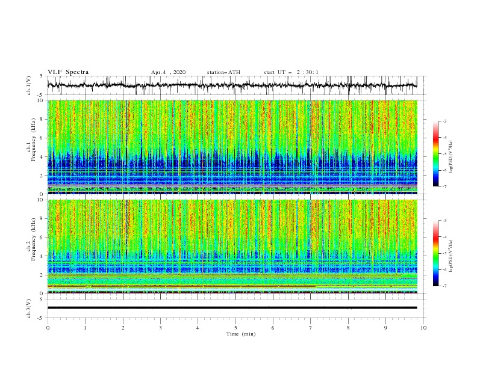
Task: Click the ch.2 spectrogram image area
Action: tap(232, 247)
